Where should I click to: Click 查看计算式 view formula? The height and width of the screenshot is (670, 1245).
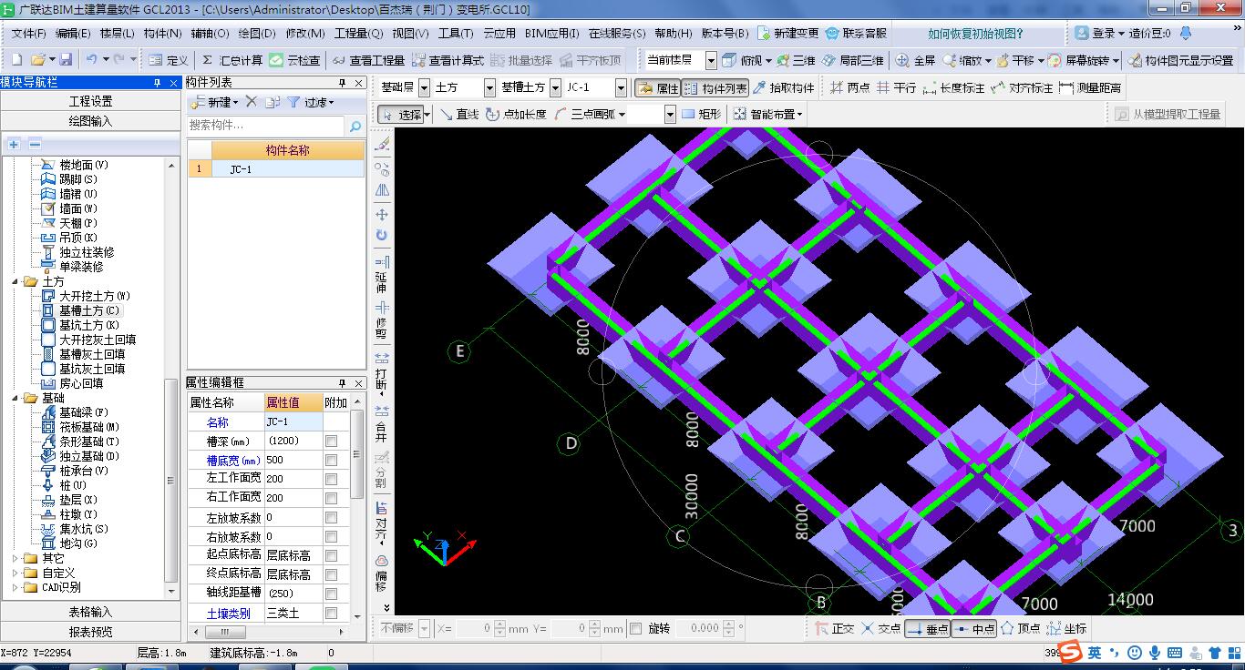[447, 60]
